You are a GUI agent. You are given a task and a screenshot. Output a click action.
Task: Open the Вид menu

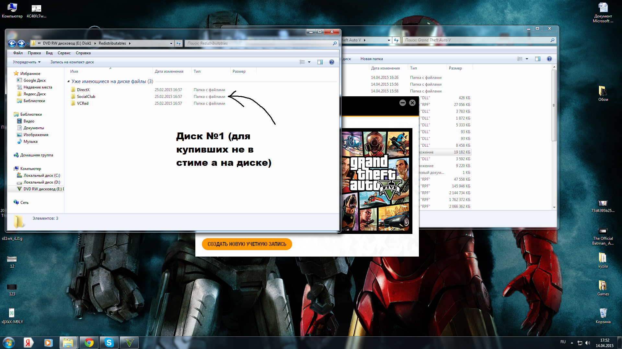pos(49,53)
